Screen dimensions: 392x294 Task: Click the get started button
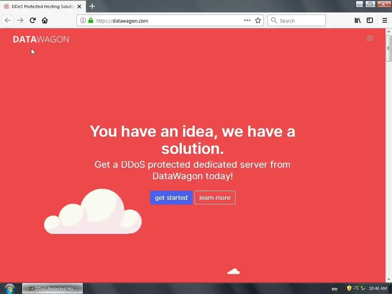171,198
